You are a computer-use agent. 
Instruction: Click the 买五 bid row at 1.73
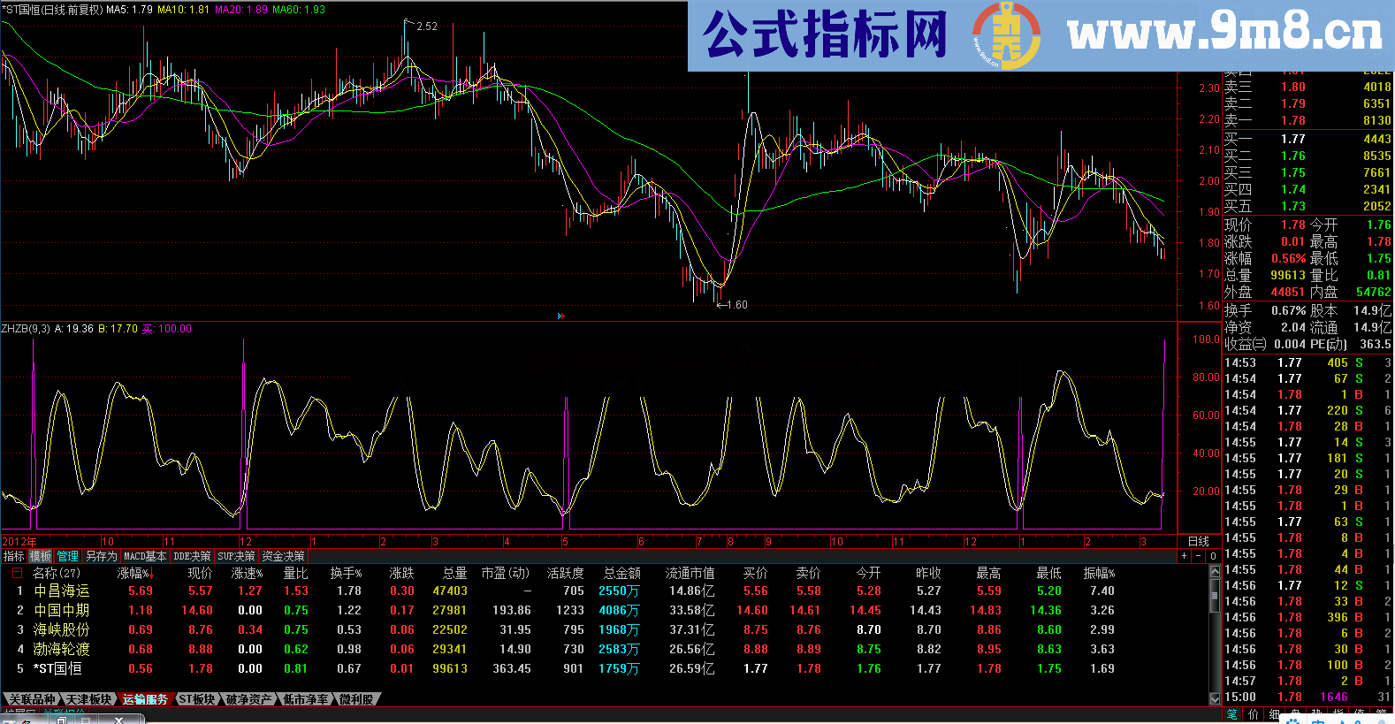[x=1308, y=206]
